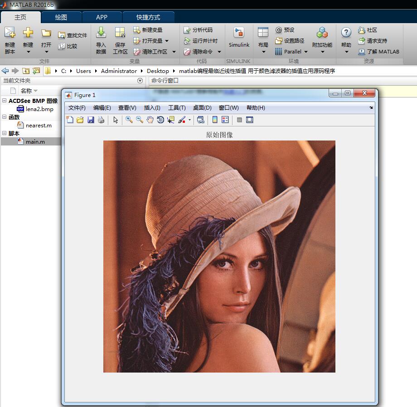
Task: Print the figure with the printer icon
Action: pos(101,120)
